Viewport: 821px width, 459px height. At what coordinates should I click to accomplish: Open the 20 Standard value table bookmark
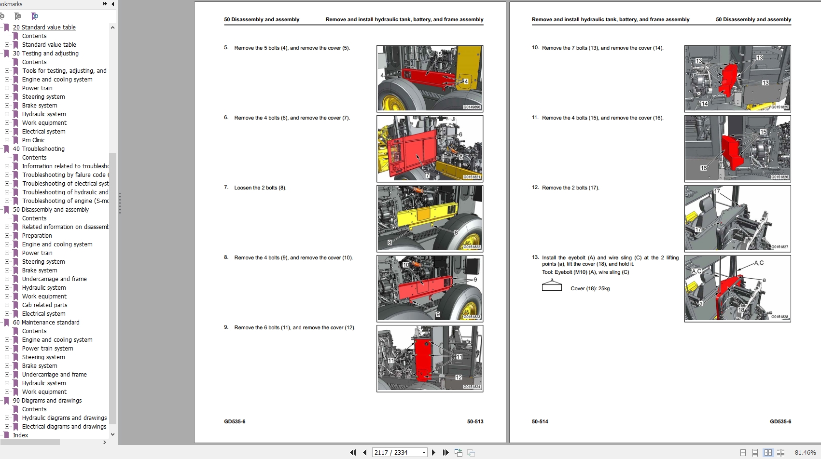tap(44, 27)
